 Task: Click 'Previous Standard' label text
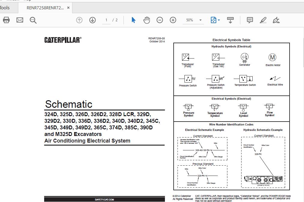pyautogui.click(x=203, y=164)
